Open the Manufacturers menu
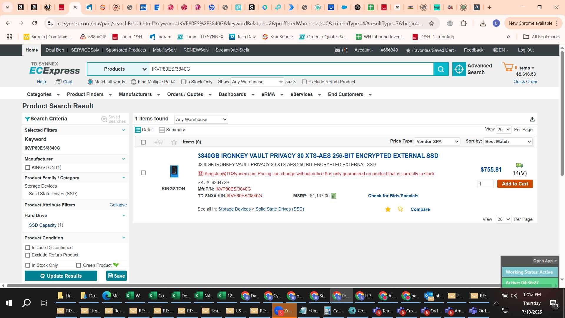Screen dimensions: 565x318 tap(139, 95)
